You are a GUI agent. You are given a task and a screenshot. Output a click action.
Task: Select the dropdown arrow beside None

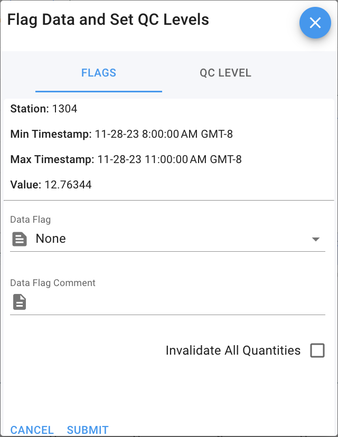pos(316,239)
